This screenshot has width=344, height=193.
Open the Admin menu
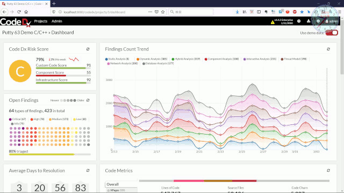tap(57, 21)
